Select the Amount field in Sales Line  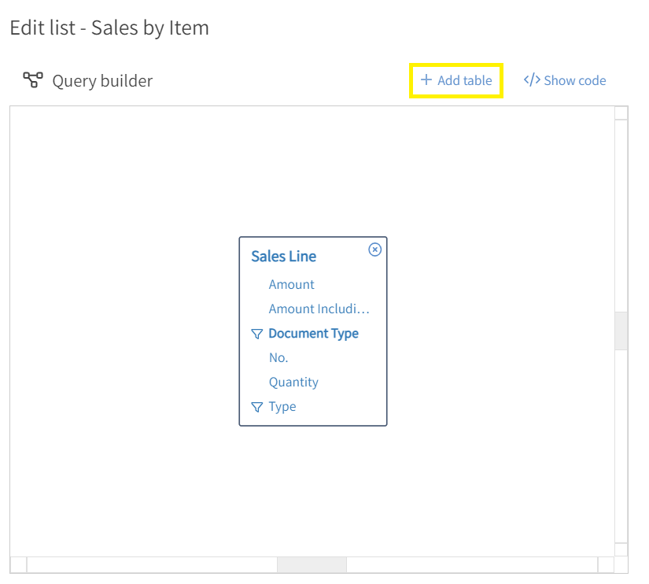pyautogui.click(x=291, y=285)
